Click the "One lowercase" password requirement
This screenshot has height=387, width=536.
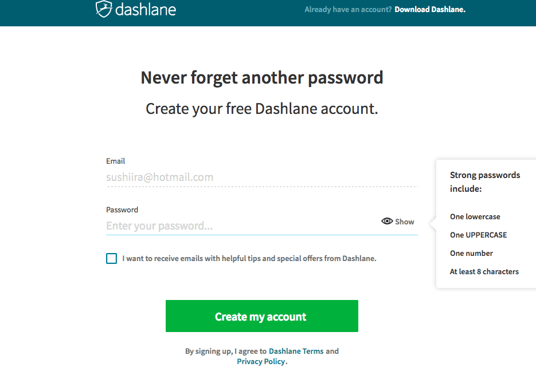tap(475, 216)
